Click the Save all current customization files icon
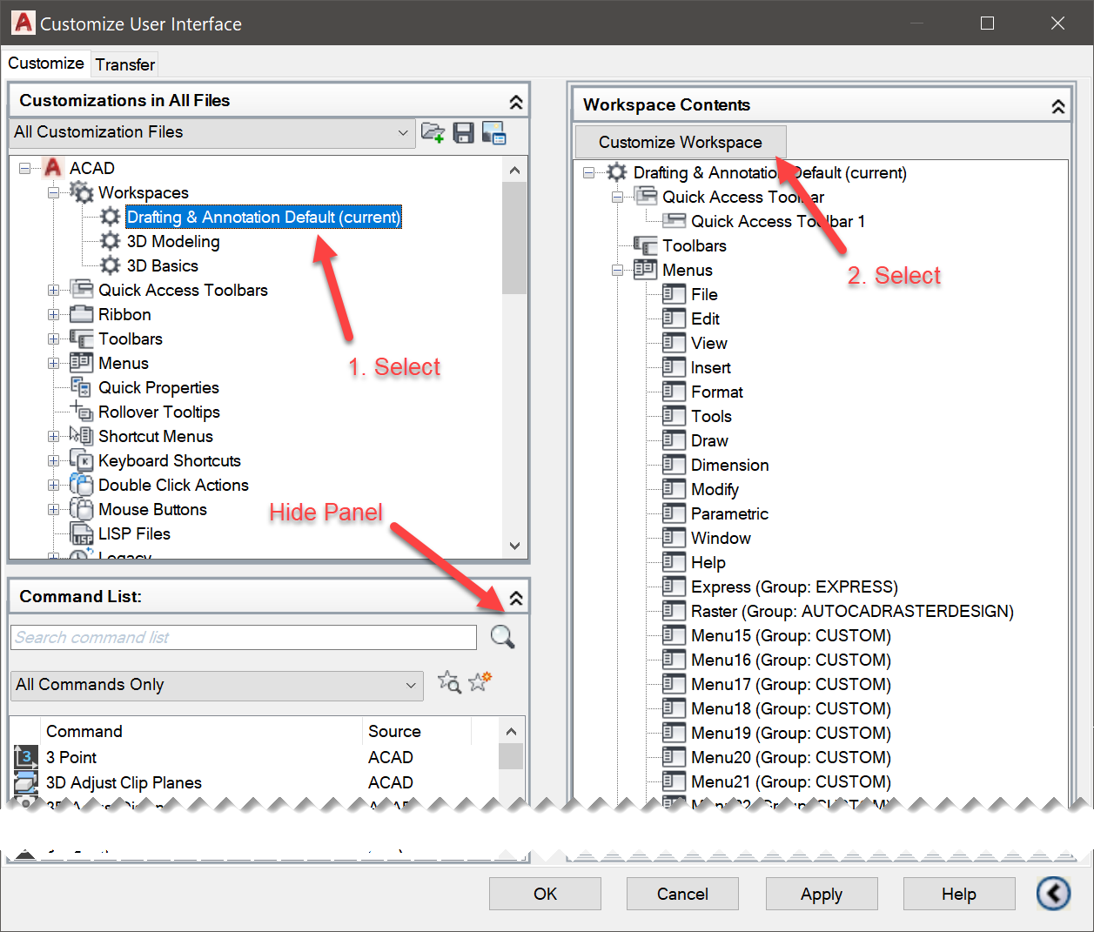1094x932 pixels. pos(463,133)
